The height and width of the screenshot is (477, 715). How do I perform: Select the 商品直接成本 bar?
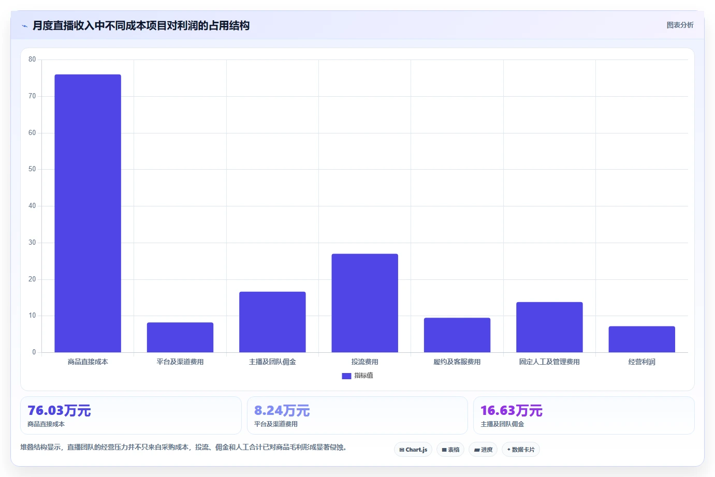88,213
